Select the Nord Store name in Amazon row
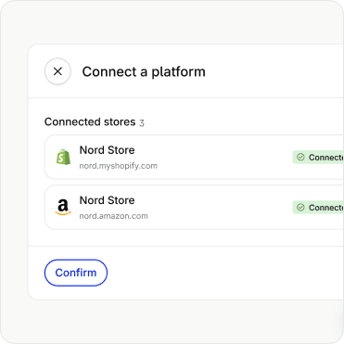 tap(108, 200)
